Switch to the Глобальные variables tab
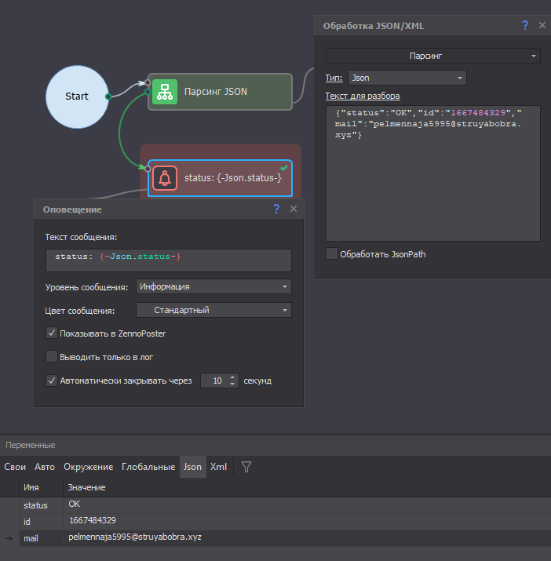The width and height of the screenshot is (551, 561). 148,467
